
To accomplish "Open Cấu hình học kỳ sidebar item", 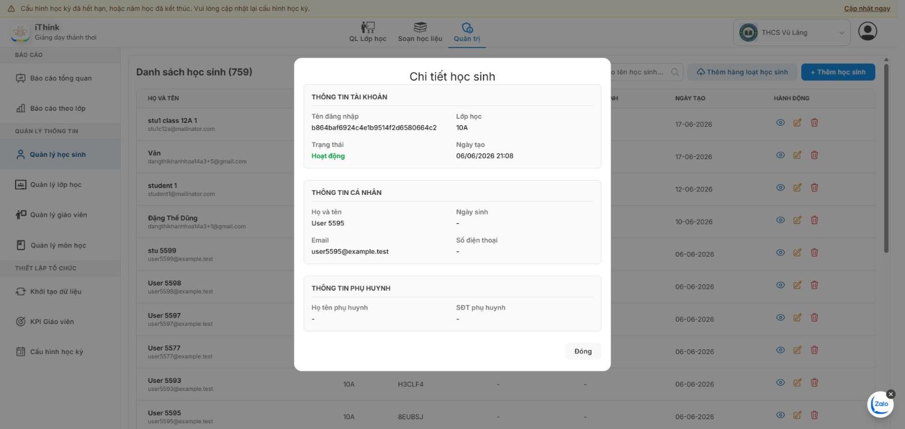I will tap(60, 352).
